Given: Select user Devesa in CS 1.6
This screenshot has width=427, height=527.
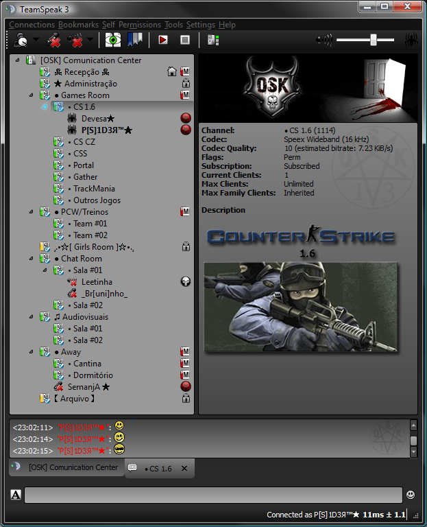Looking at the screenshot, I should click(x=98, y=119).
